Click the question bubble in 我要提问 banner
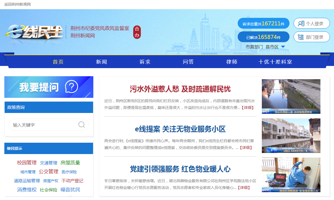 72,87
